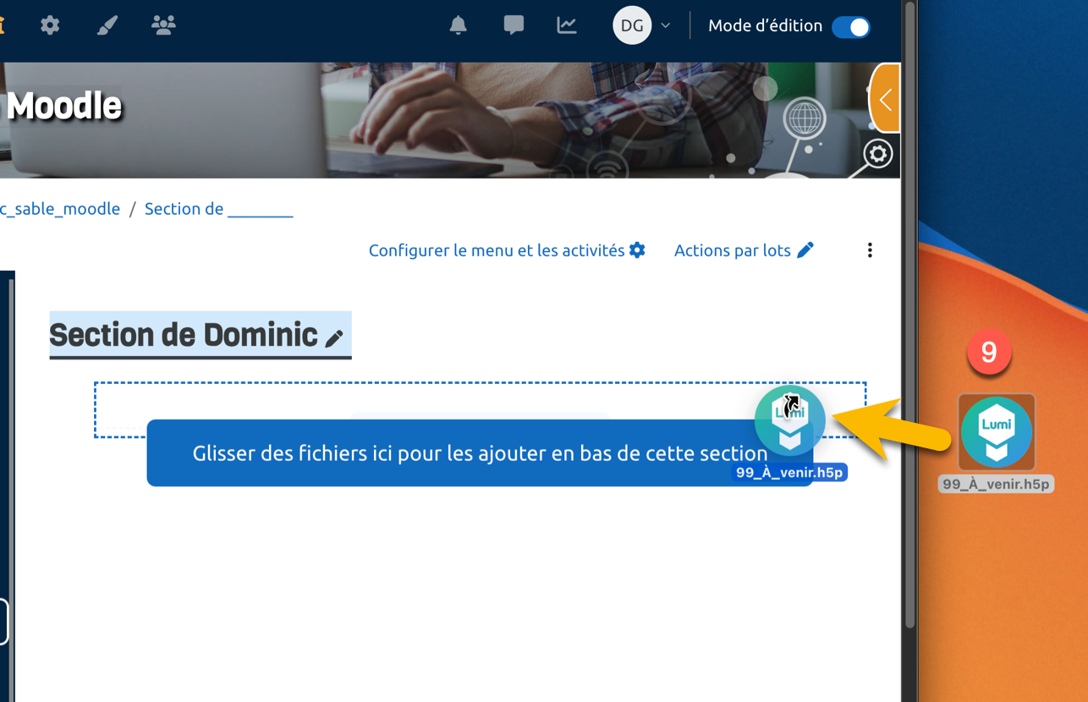Open the settings gear in top navbar

pyautogui.click(x=50, y=25)
